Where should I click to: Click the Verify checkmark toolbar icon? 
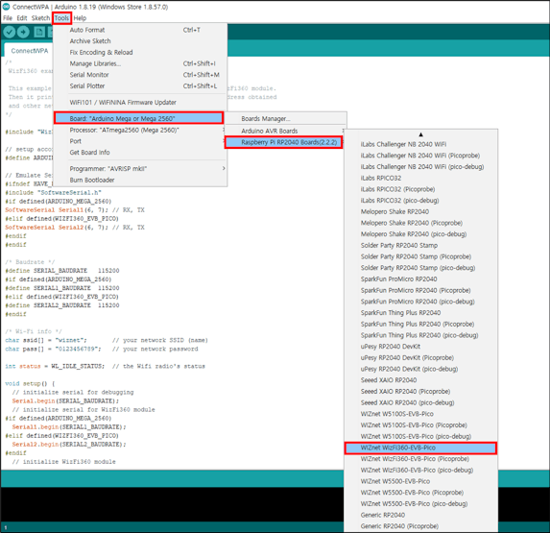click(x=10, y=33)
